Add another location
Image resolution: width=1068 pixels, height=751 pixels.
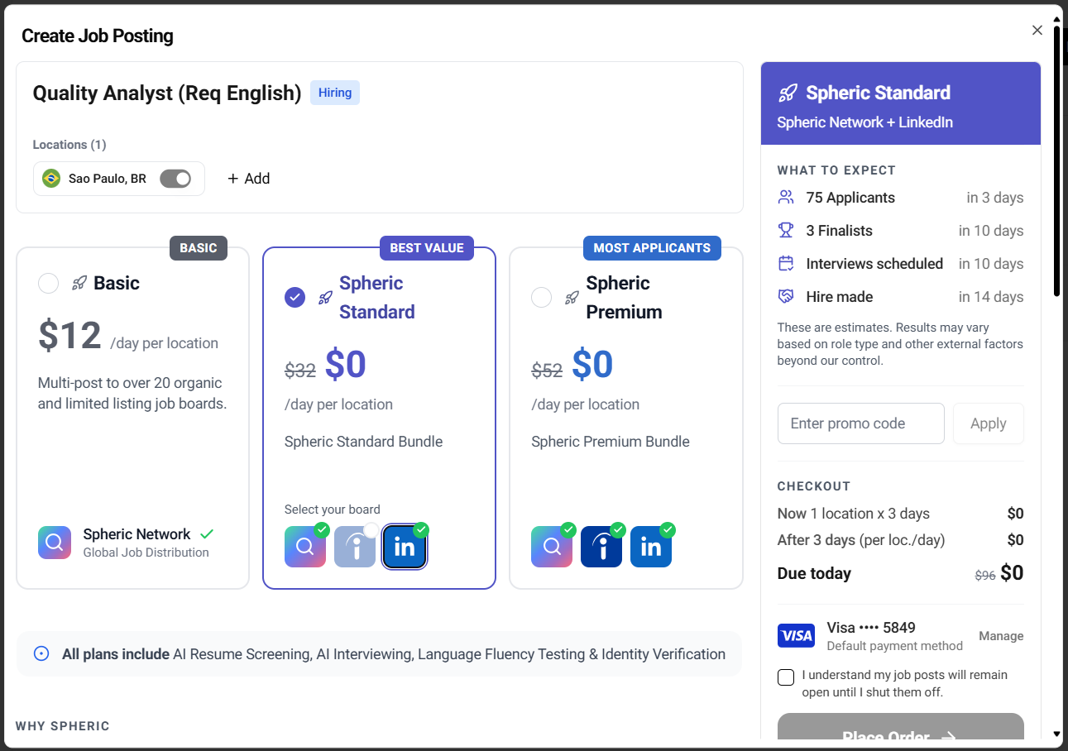(x=248, y=179)
